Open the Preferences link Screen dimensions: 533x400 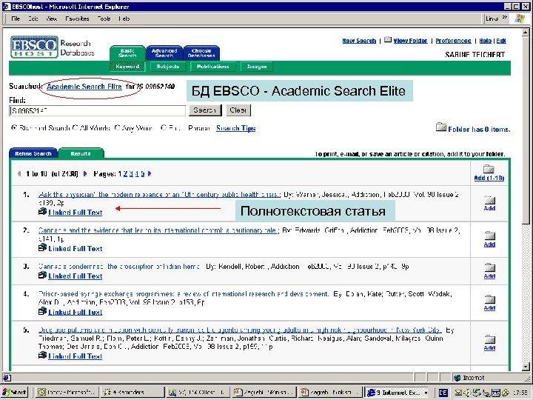click(x=453, y=41)
